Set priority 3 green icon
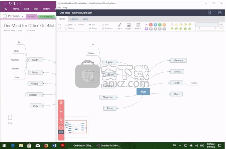The width and height of the screenshot is (226, 149). pos(160,25)
